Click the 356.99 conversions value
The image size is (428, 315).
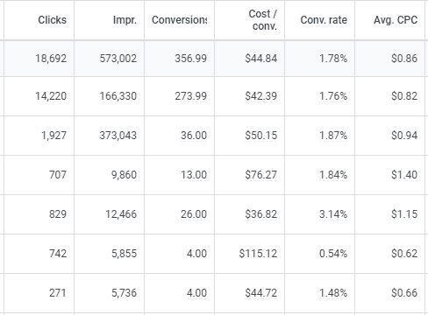click(x=190, y=59)
